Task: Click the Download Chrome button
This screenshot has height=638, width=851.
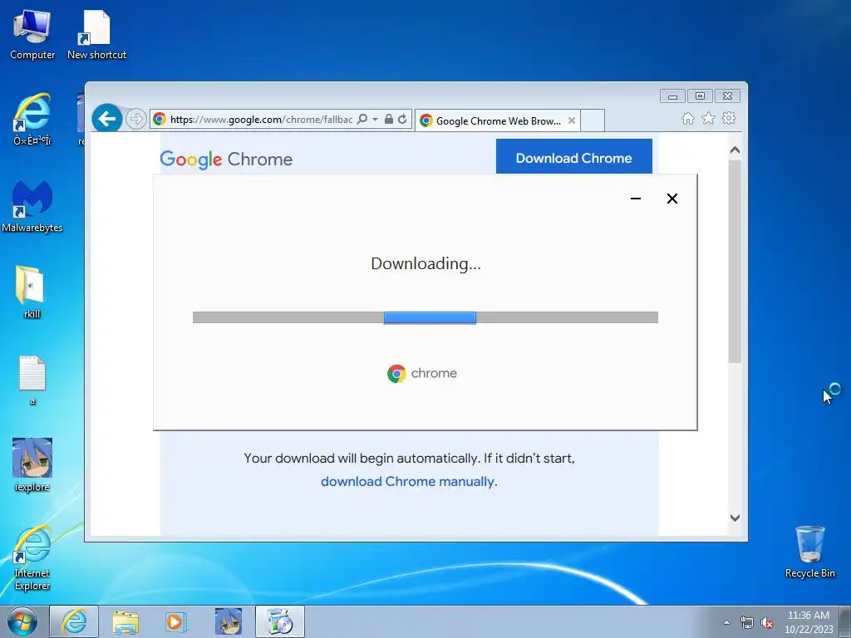Action: point(573,157)
